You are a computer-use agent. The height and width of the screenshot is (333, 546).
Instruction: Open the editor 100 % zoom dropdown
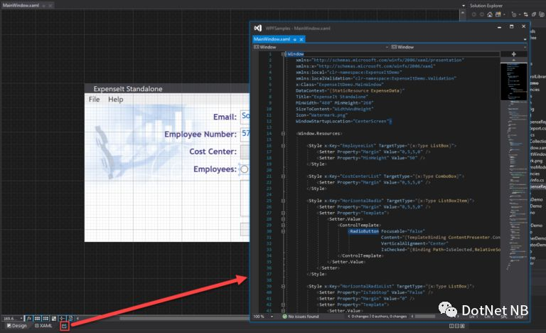272,316
